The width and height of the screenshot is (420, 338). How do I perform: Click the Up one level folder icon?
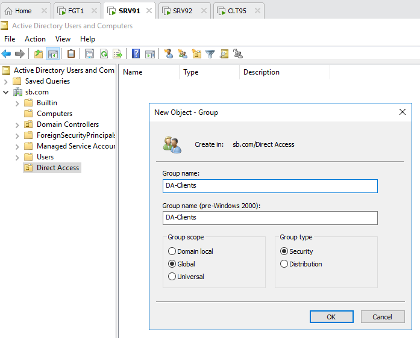[x=39, y=54]
